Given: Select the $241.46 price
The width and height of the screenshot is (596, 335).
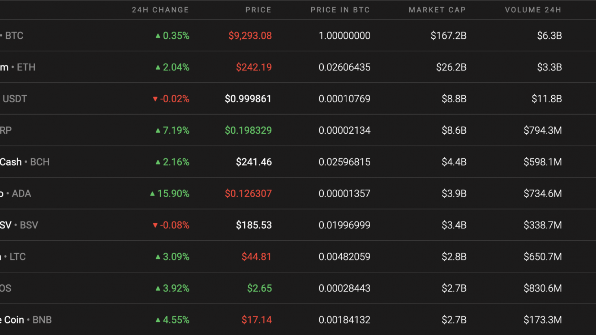Looking at the screenshot, I should (254, 162).
